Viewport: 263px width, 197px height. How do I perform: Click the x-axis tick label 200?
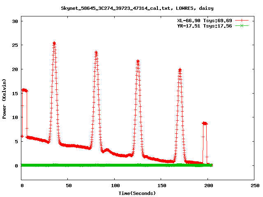pyautogui.click(x=209, y=186)
